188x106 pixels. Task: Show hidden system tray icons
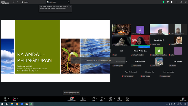(x=167, y=104)
